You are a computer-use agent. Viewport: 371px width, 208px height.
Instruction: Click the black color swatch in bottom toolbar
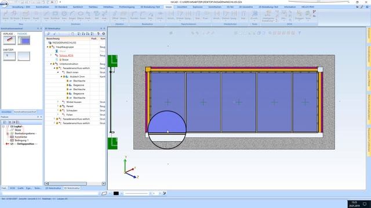116,194
